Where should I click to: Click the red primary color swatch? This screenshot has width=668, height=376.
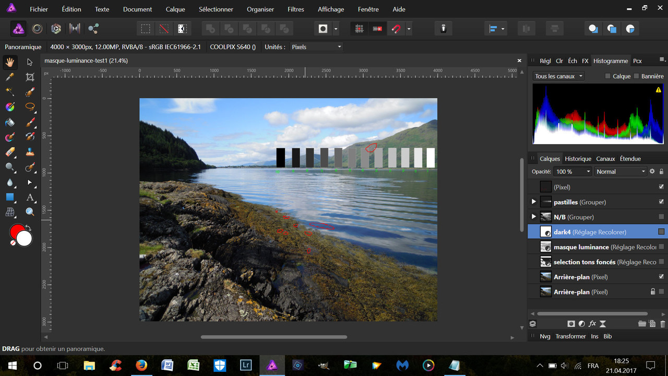[x=17, y=231]
